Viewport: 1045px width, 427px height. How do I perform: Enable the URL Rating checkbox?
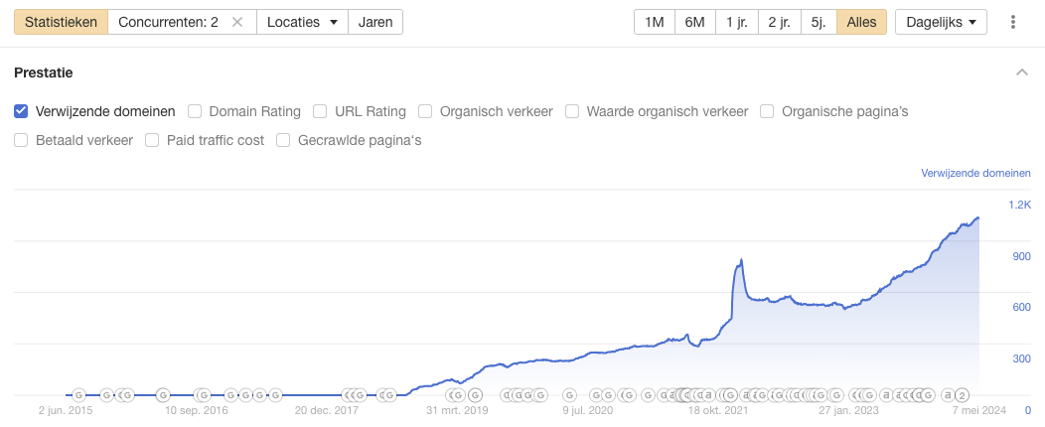[320, 111]
